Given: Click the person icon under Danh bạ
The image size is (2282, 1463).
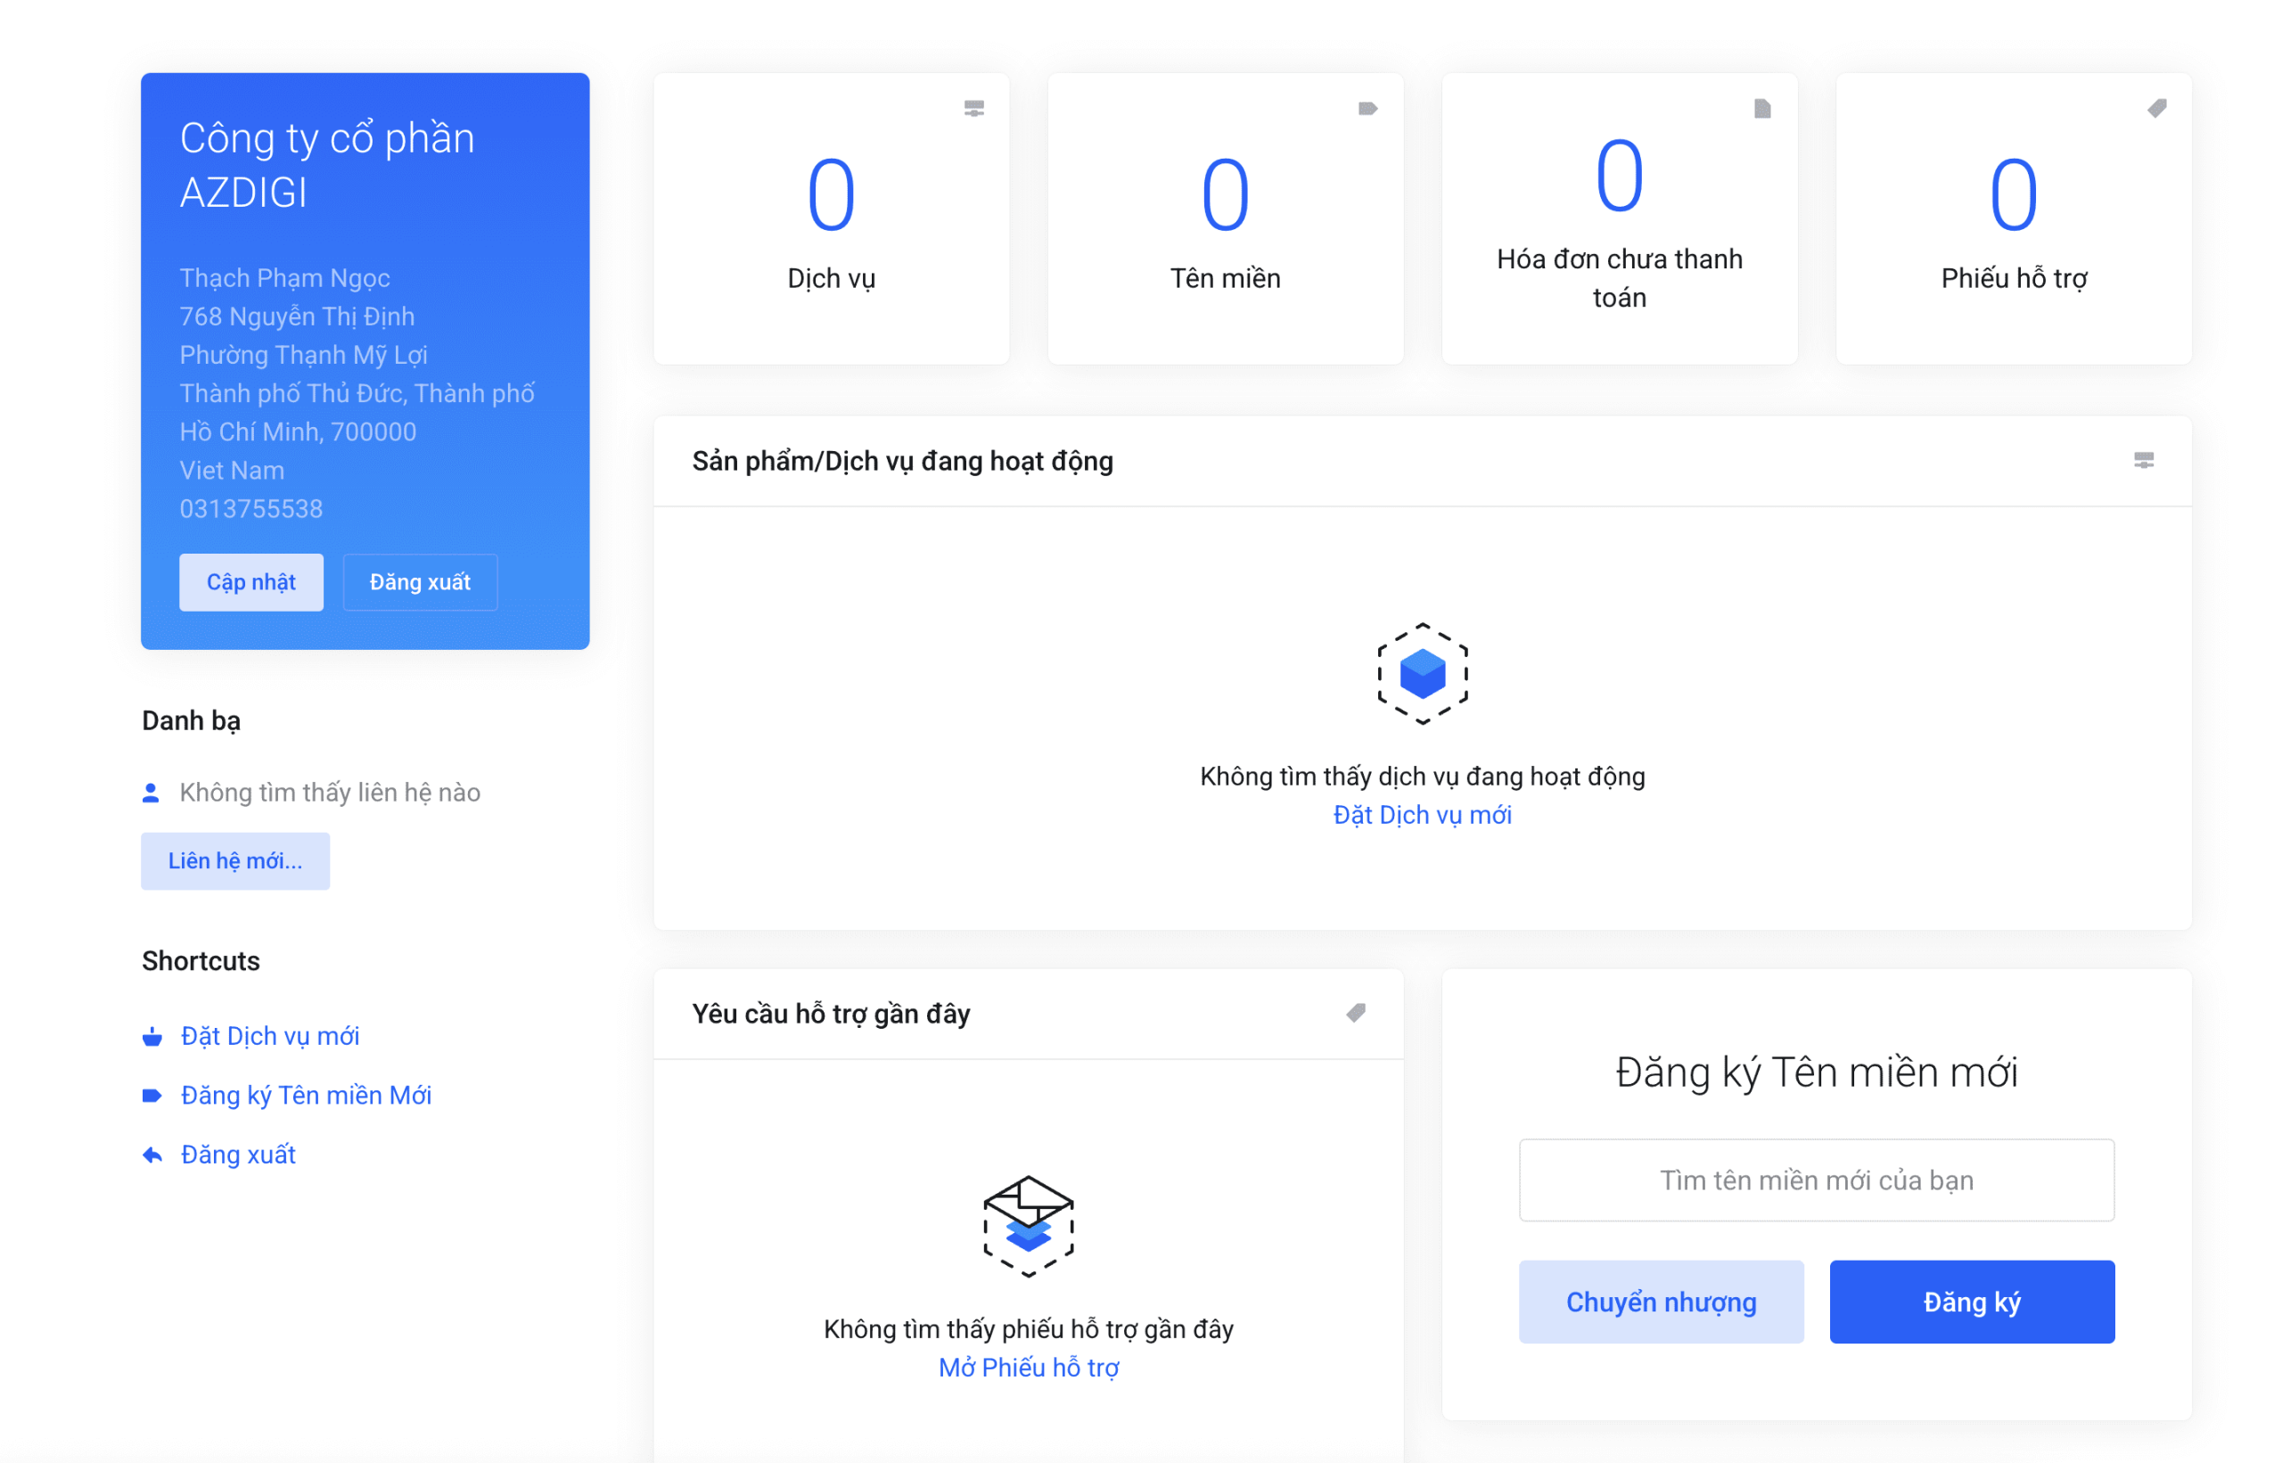Looking at the screenshot, I should pyautogui.click(x=150, y=793).
